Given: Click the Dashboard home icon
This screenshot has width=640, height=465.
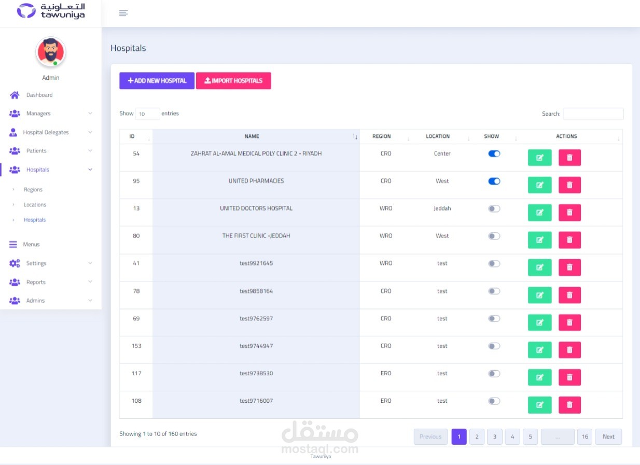Looking at the screenshot, I should 15,95.
